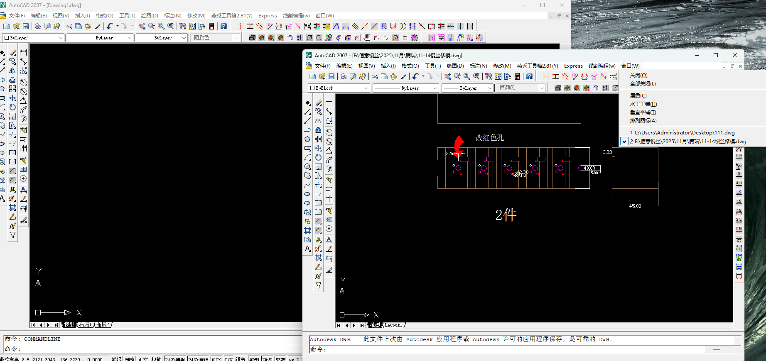This screenshot has height=361, width=766.
Task: Toggle DYN dynamic input in the status bar
Action: click(228, 359)
